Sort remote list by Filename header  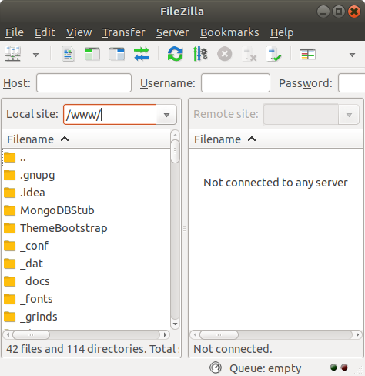pos(276,139)
